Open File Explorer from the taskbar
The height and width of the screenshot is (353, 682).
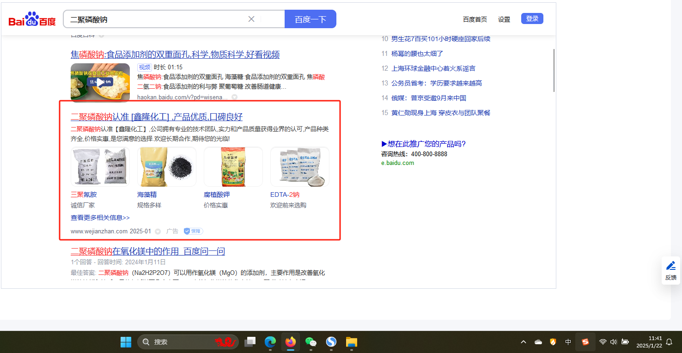point(352,342)
